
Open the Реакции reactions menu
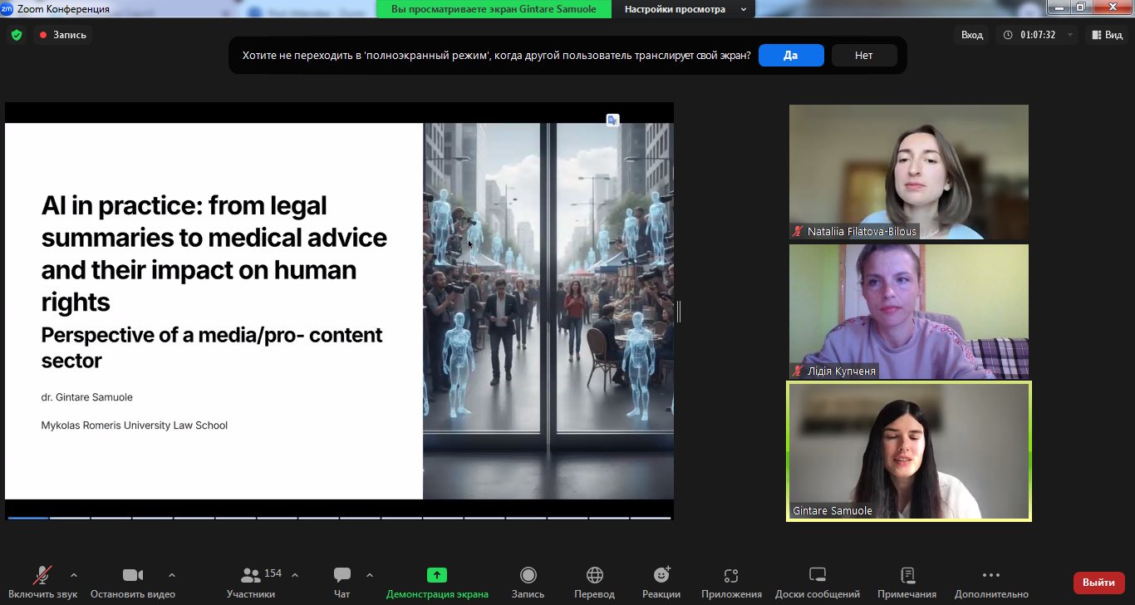661,575
